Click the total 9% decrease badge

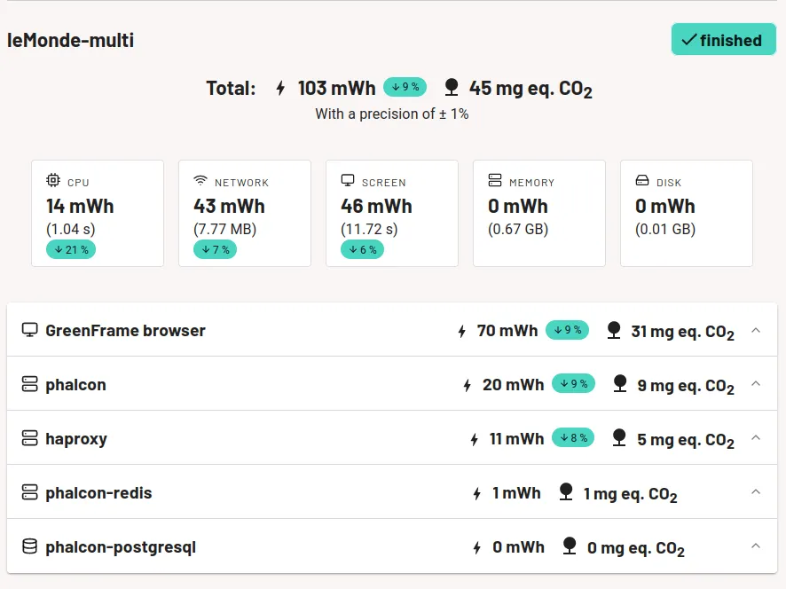(x=405, y=87)
